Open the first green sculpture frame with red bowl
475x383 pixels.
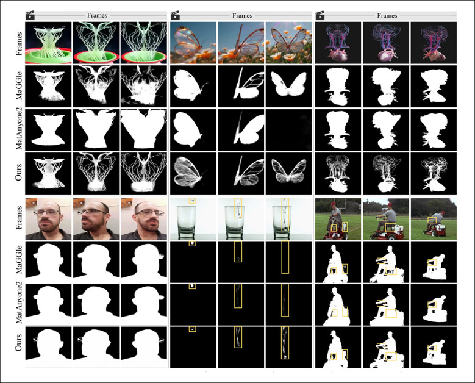click(x=48, y=43)
